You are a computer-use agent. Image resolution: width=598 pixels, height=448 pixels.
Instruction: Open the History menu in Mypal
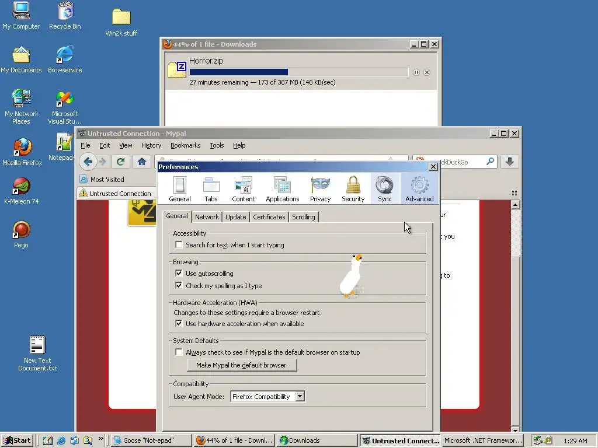pos(151,145)
